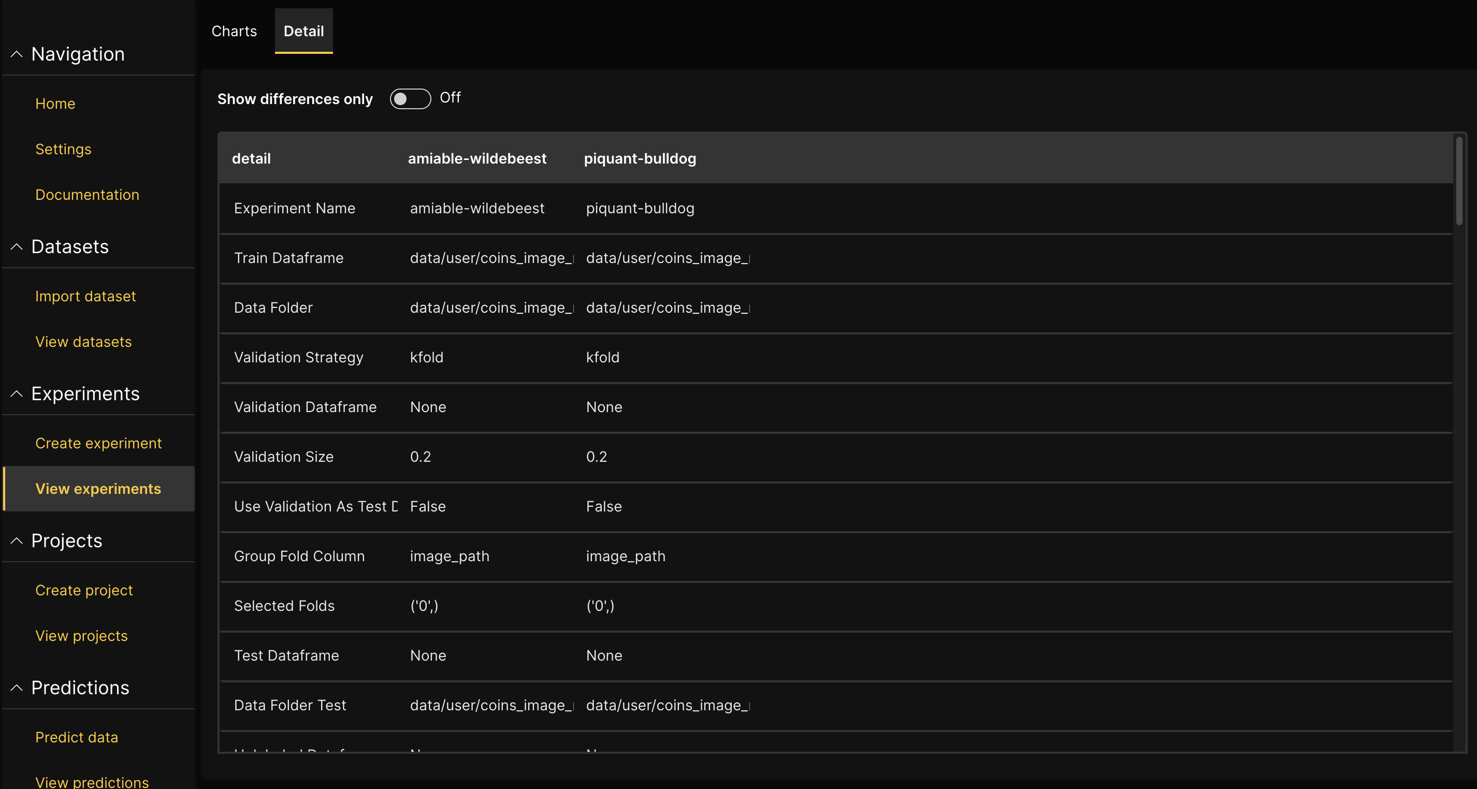Open View datasets page
Screen dimensions: 1477x789
pos(83,342)
